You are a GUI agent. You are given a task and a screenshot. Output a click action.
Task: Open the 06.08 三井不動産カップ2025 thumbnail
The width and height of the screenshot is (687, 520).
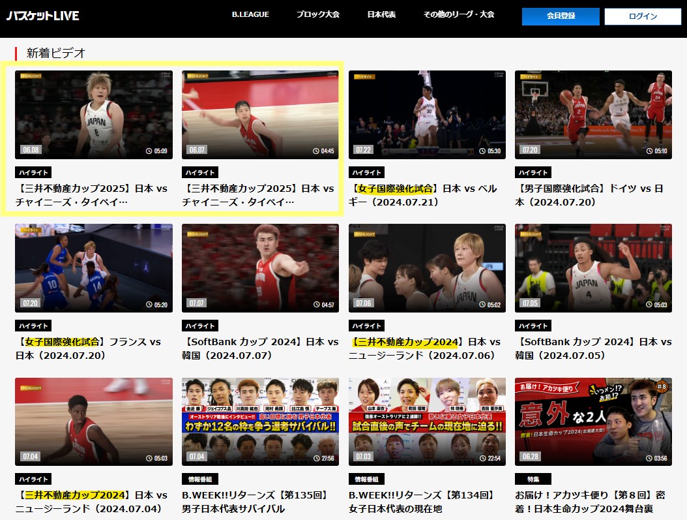click(x=94, y=114)
